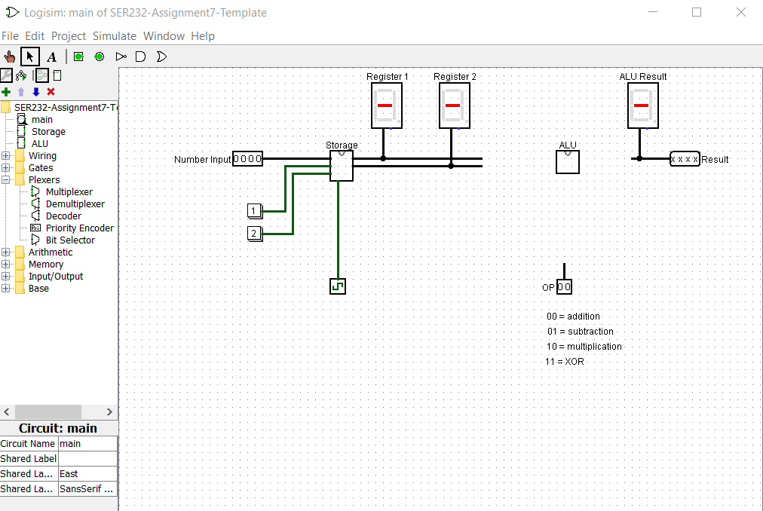Select the Poke tool

coord(9,56)
